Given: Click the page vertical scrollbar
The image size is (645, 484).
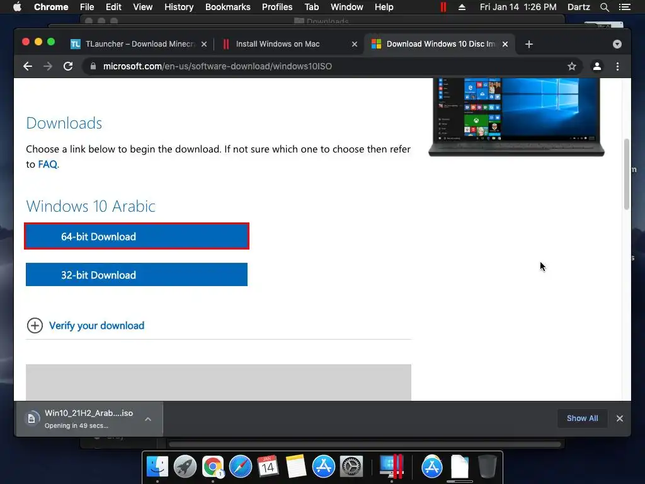Looking at the screenshot, I should [x=627, y=174].
